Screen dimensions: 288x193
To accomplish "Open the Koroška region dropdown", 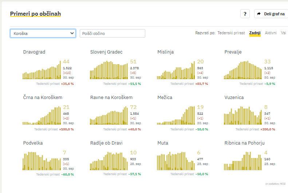I will pos(43,34).
